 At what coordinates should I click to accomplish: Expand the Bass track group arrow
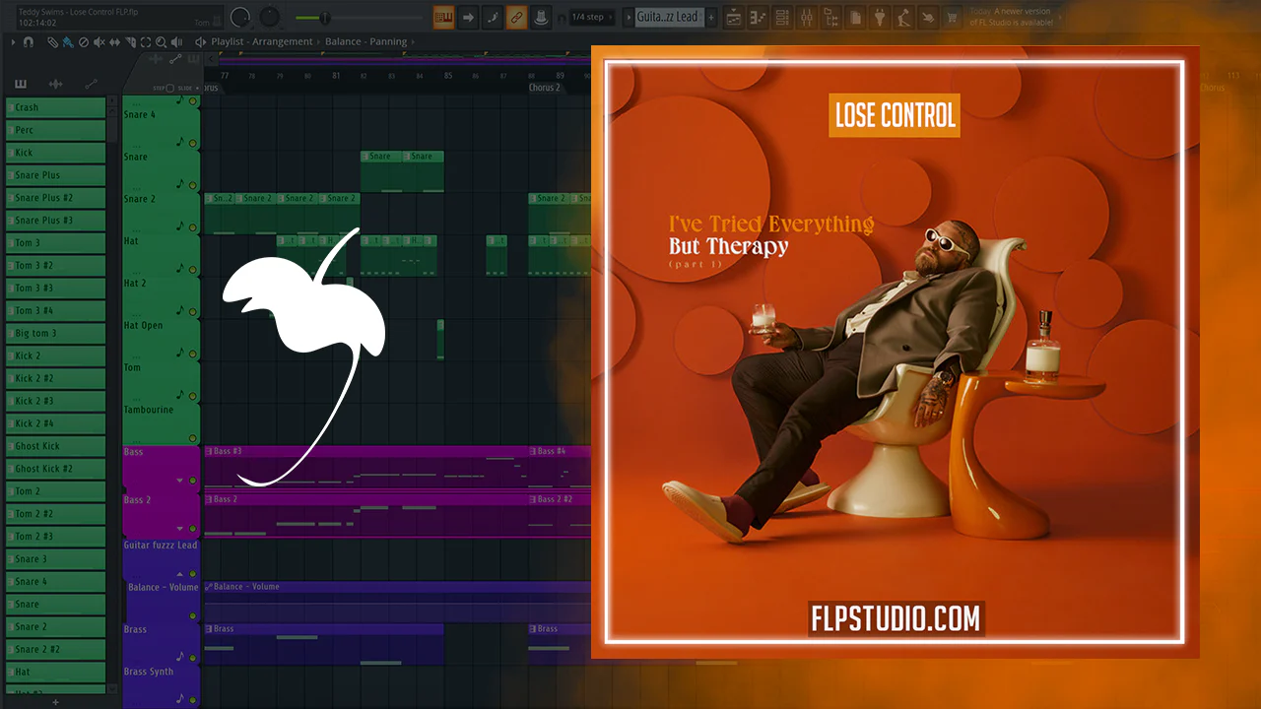click(x=180, y=481)
